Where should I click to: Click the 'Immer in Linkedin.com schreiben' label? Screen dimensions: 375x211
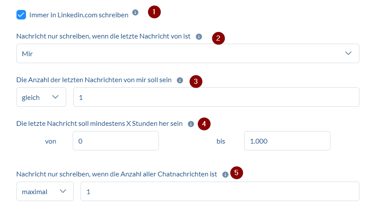79,15
